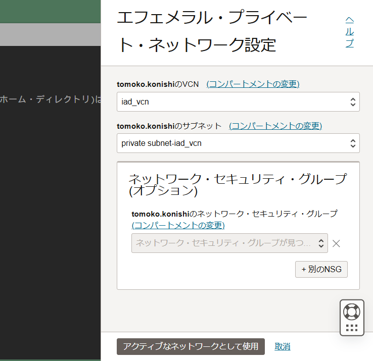Click the NSG dropdown up-down arrows
This screenshot has width=373, height=361.
(321, 243)
